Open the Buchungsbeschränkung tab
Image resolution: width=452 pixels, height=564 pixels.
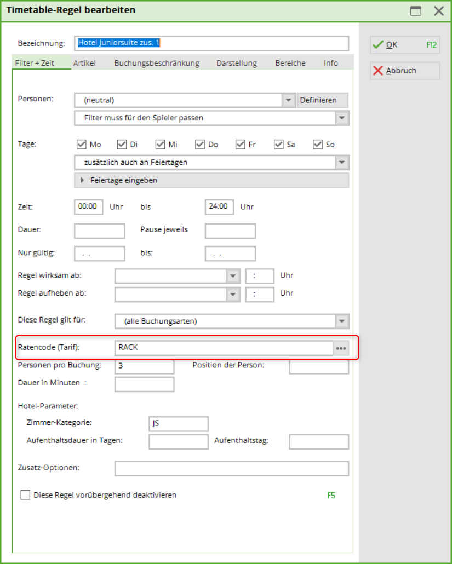(x=157, y=63)
